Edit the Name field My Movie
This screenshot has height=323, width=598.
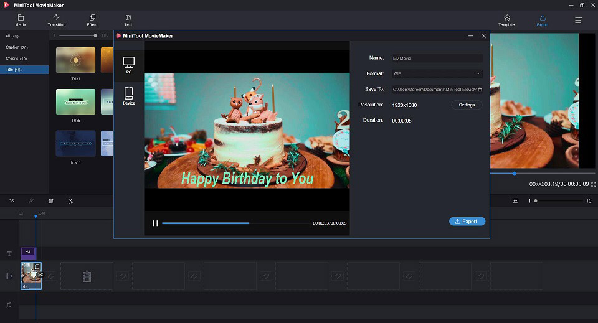coord(437,59)
